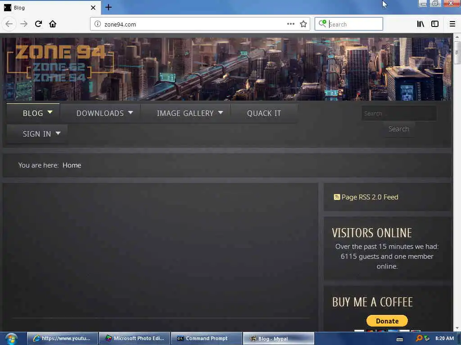Expand the BLOG dropdown arrow

coord(50,112)
